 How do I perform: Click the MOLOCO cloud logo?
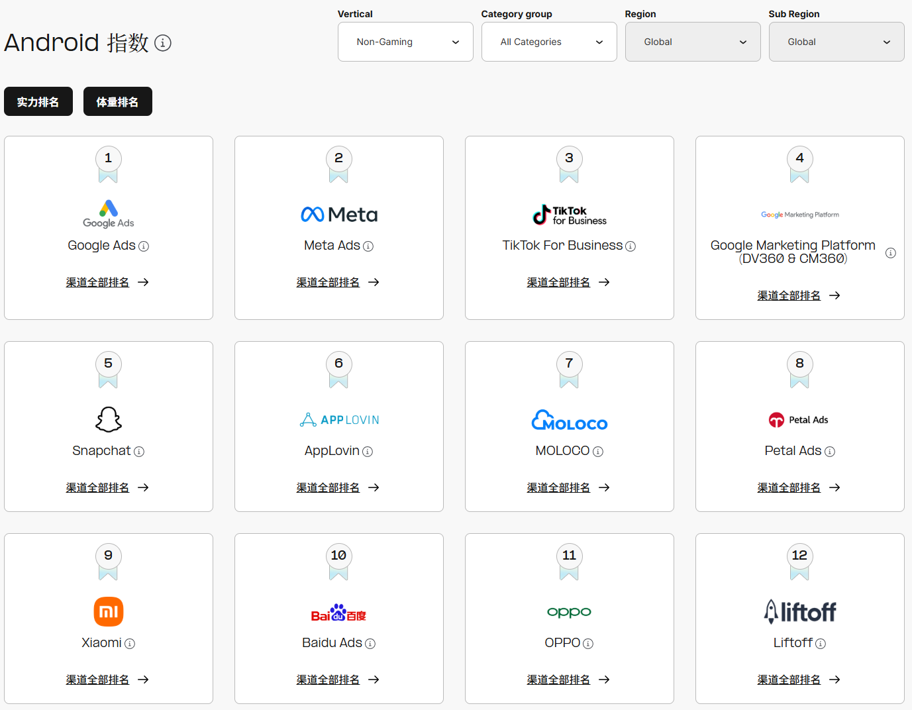[569, 419]
